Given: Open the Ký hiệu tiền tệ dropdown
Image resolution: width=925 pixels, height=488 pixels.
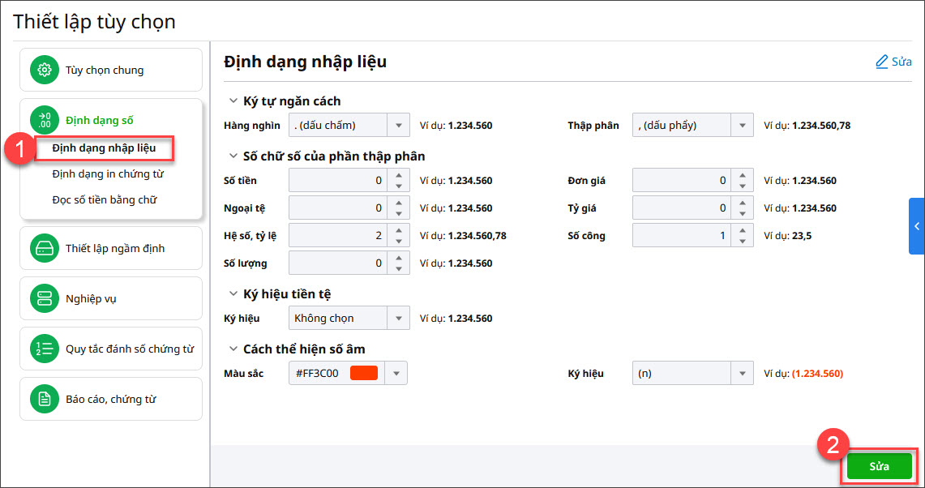Looking at the screenshot, I should click(398, 319).
